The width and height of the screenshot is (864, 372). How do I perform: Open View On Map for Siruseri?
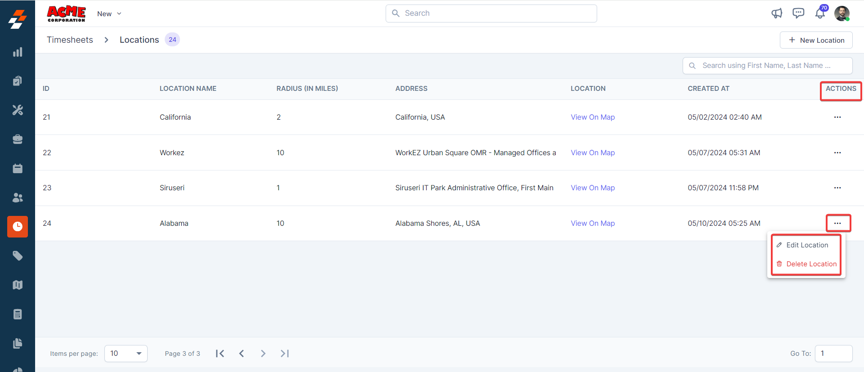coord(593,188)
